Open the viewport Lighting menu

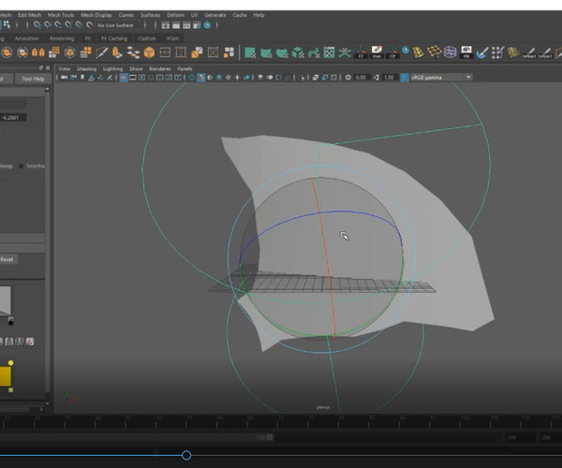(x=112, y=68)
